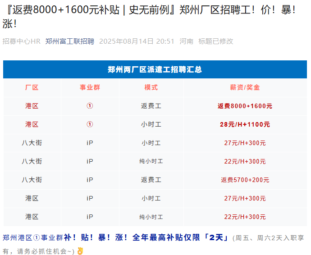Click the table title 郑州两厂区派遣工招聘汇总
Screen dimensions: 311x255
pyautogui.click(x=155, y=69)
